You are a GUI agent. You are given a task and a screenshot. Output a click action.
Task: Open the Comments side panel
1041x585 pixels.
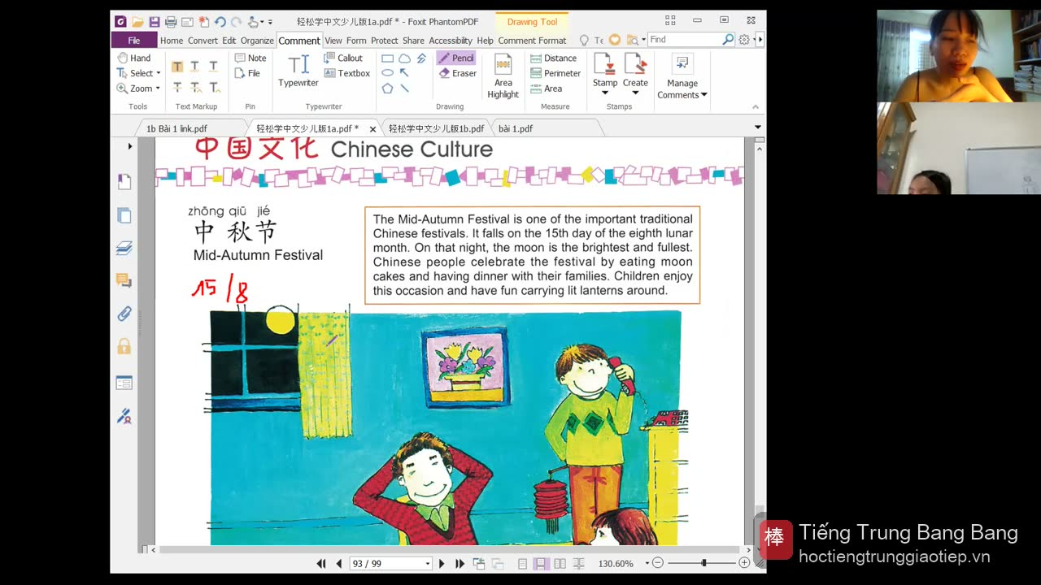124,280
